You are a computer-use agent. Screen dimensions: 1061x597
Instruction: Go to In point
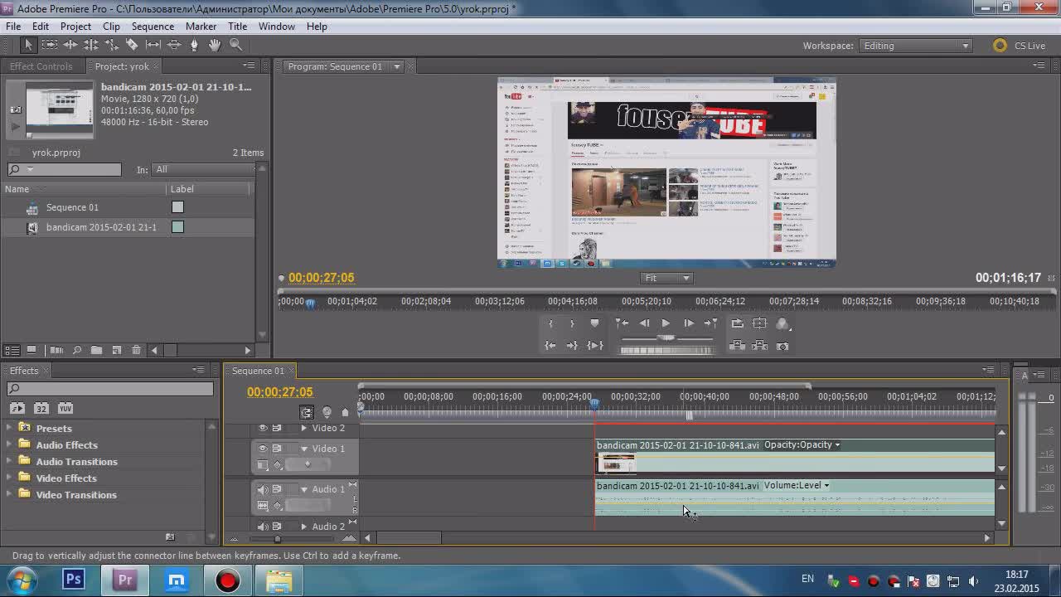click(550, 345)
